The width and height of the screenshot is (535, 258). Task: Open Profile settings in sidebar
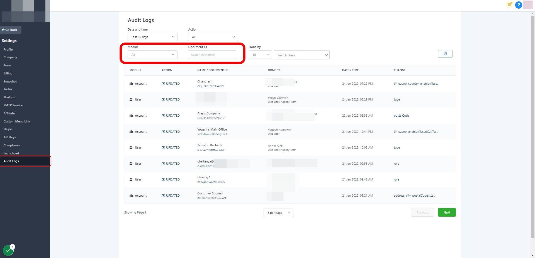point(8,49)
